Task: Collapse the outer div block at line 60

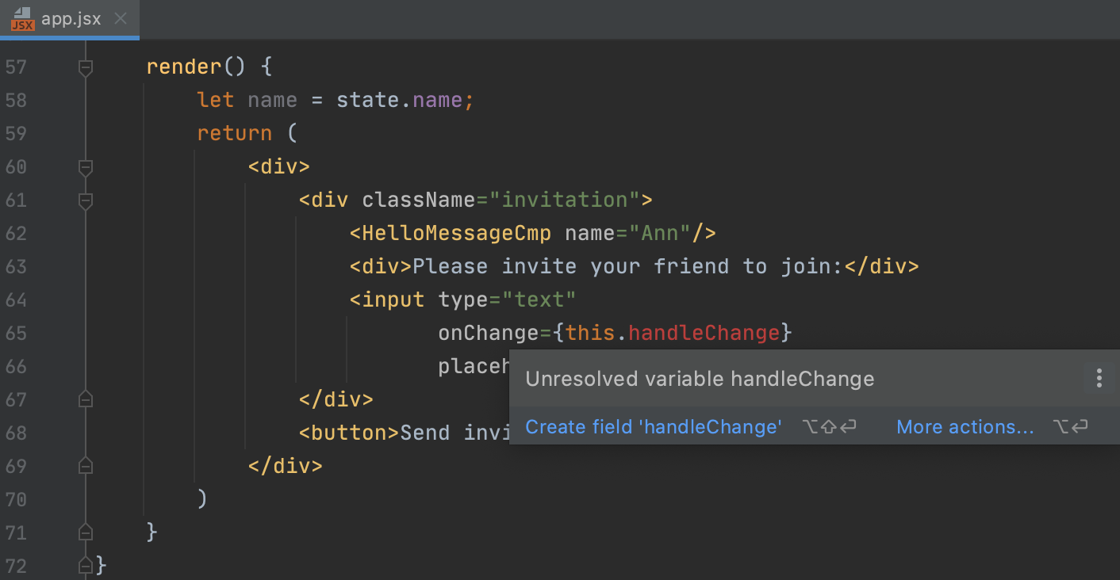Action: coord(85,167)
